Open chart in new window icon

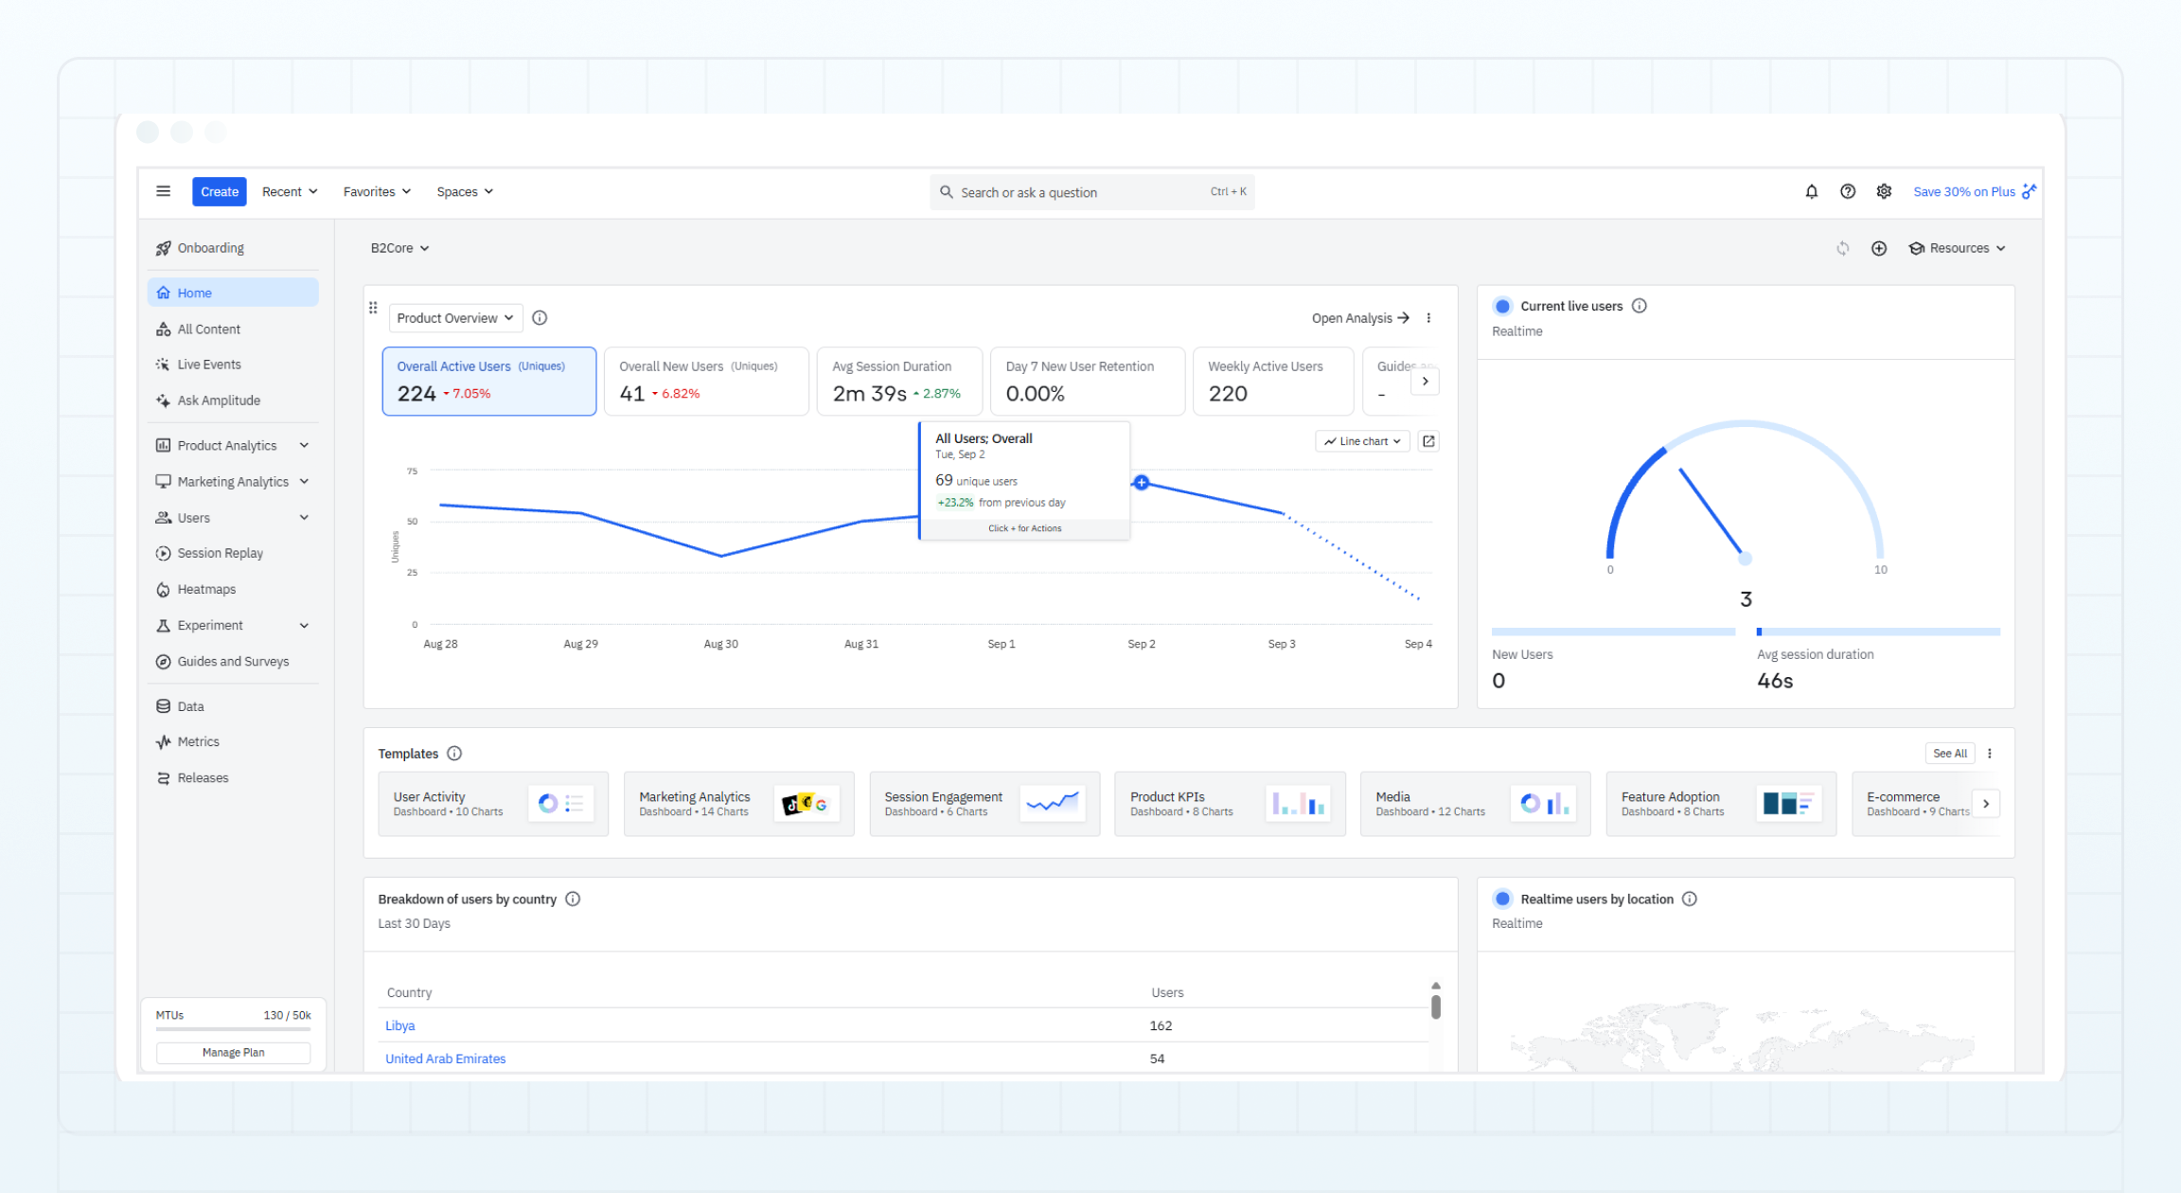tap(1428, 441)
